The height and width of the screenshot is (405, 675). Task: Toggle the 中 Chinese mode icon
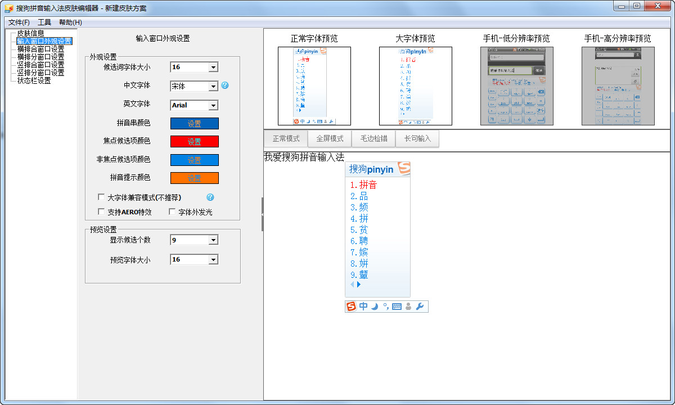pyautogui.click(x=363, y=307)
